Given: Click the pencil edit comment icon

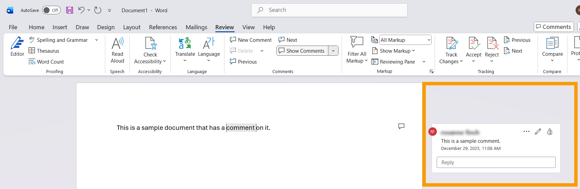Looking at the screenshot, I should click(538, 132).
